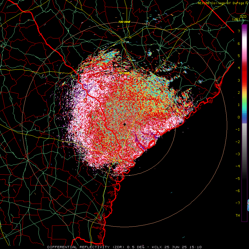Click the -4 value on the scale
249x249 pixels.
tap(238, 166)
